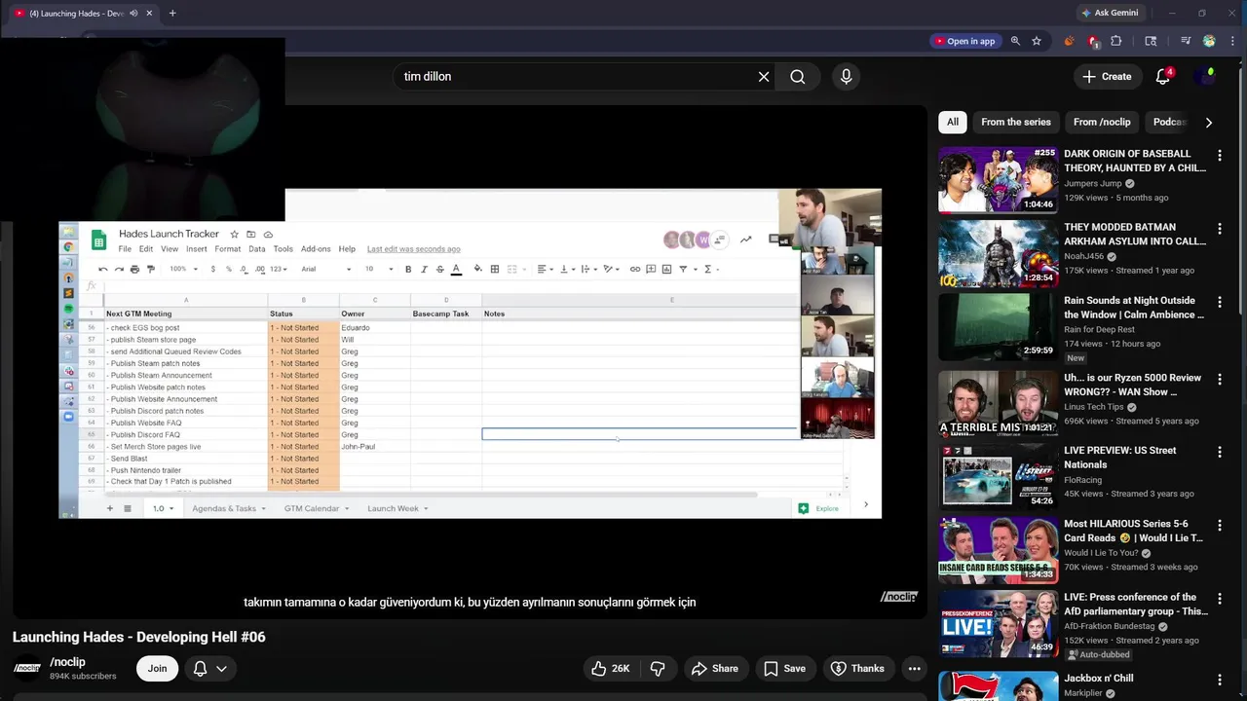The height and width of the screenshot is (701, 1247).
Task: Dislike the video
Action: point(658,668)
